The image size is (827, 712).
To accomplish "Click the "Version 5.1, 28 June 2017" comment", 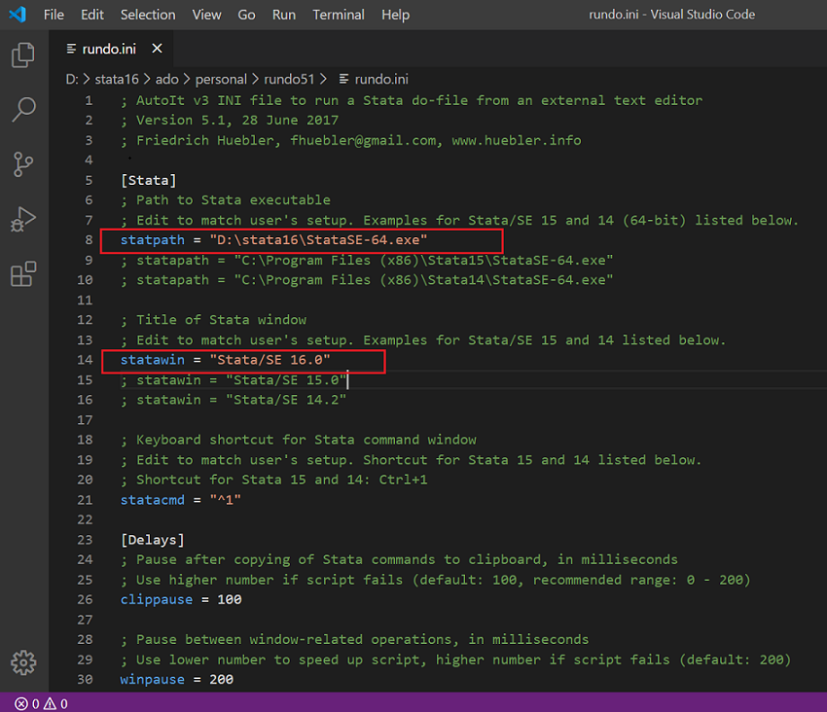I will (230, 121).
